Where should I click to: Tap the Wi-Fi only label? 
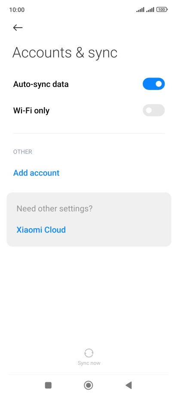click(x=31, y=111)
